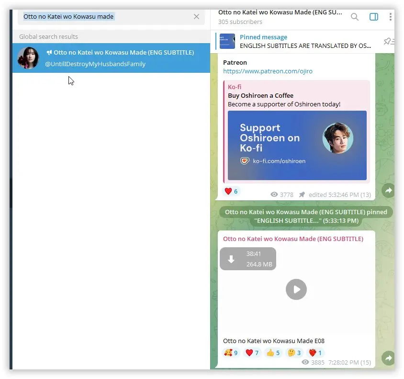Viewport: 404px width, 379px height.
Task: Click the megaphone channel icon in result
Action: coord(49,53)
